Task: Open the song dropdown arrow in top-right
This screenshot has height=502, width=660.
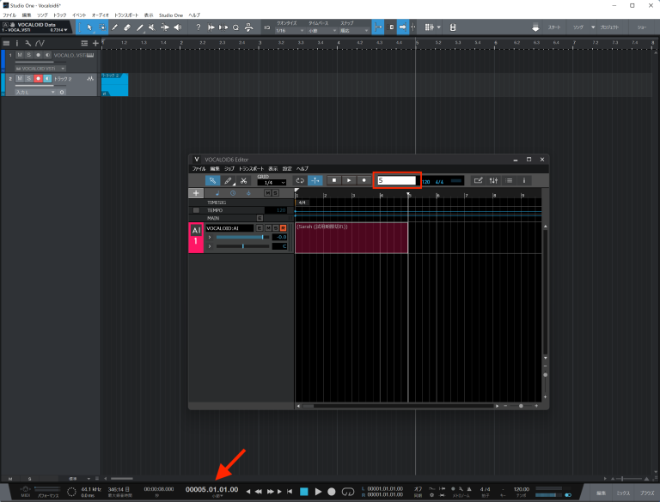Action: point(593,27)
